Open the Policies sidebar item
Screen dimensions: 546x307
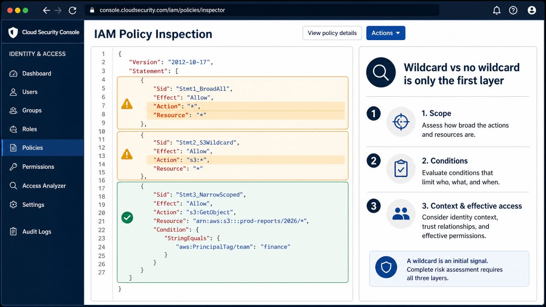(43, 148)
